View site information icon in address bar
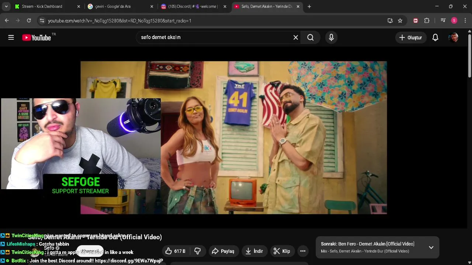Image resolution: width=472 pixels, height=265 pixels. coord(42,21)
